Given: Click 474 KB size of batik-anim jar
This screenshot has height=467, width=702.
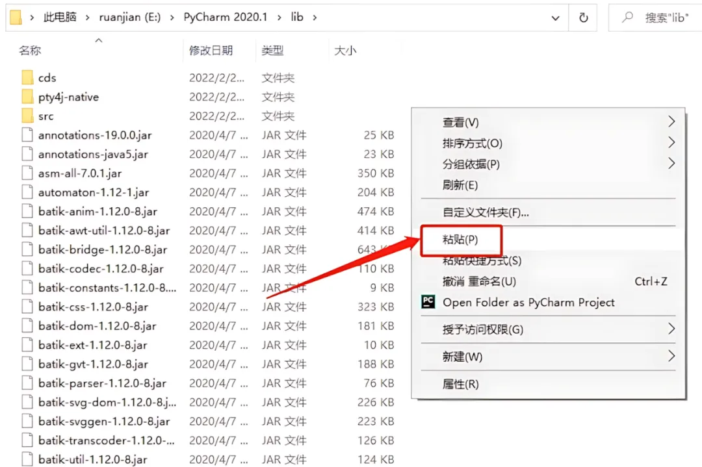Looking at the screenshot, I should [x=376, y=211].
